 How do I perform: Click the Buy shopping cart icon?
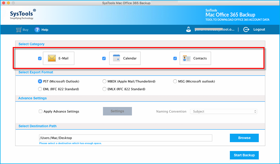(19, 30)
